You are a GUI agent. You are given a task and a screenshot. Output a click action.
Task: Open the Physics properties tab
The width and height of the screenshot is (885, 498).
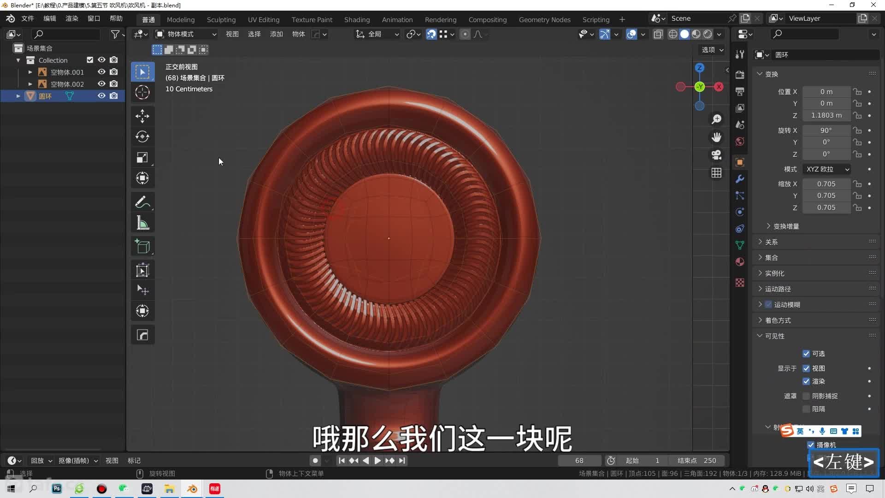pyautogui.click(x=740, y=212)
